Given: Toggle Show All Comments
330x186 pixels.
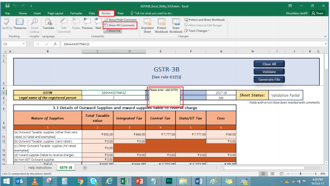Looking at the screenshot, I should click(x=120, y=25).
